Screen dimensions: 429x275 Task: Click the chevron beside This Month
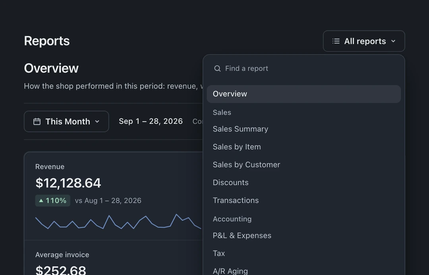click(x=97, y=121)
